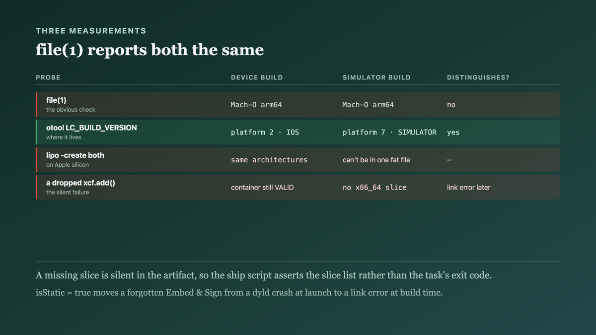Click the "DEVICE BUILD" column header

257,77
